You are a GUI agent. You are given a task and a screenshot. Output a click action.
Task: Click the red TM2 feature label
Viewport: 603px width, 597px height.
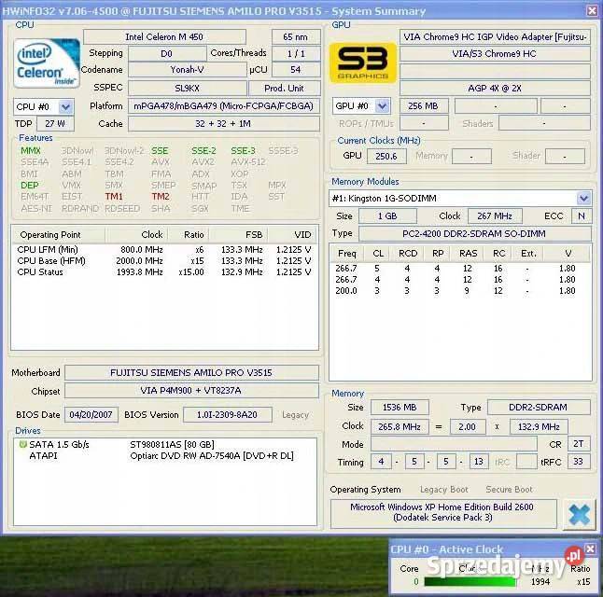point(161,197)
